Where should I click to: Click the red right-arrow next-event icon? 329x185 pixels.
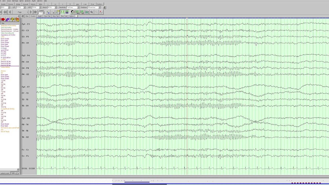click(3, 19)
